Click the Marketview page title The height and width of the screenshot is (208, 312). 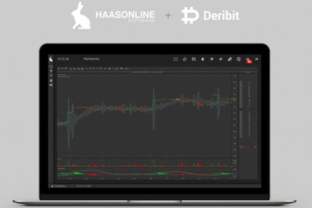point(91,59)
